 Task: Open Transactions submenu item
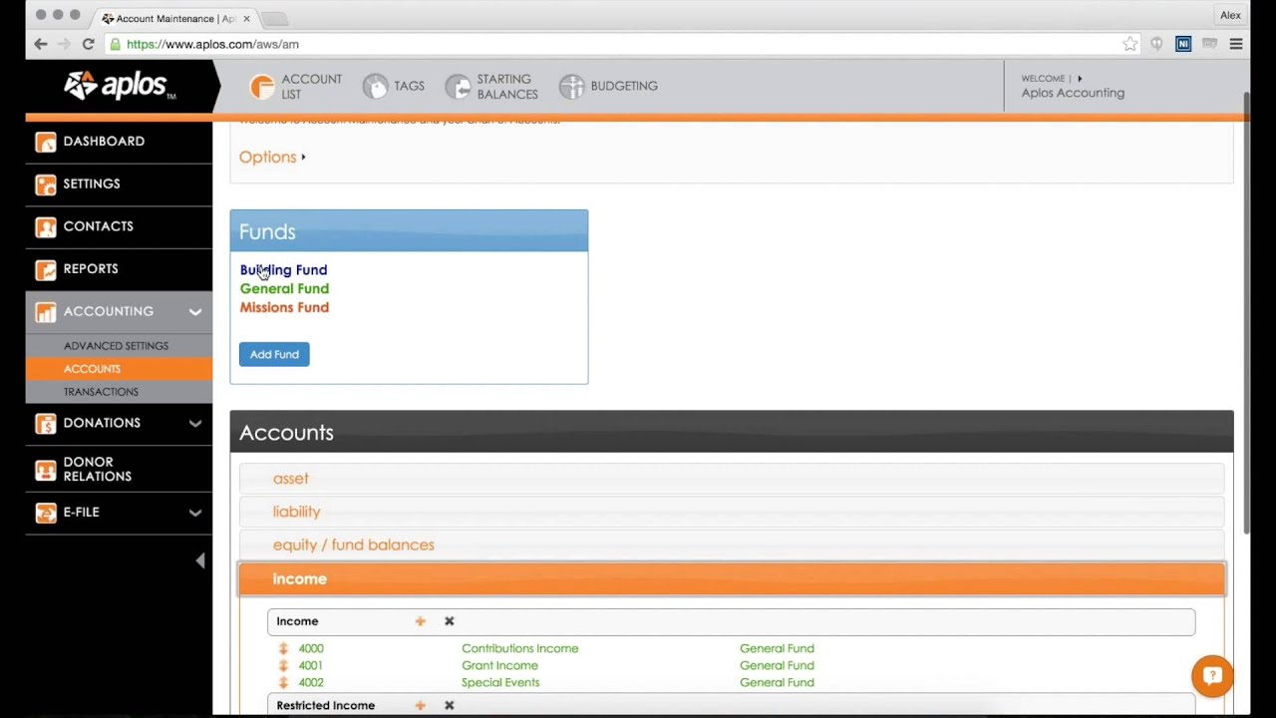pos(119,392)
